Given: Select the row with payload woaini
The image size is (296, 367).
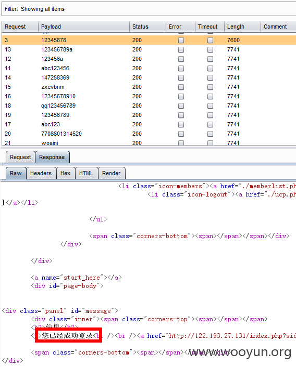Looking at the screenshot, I should click(149, 142).
